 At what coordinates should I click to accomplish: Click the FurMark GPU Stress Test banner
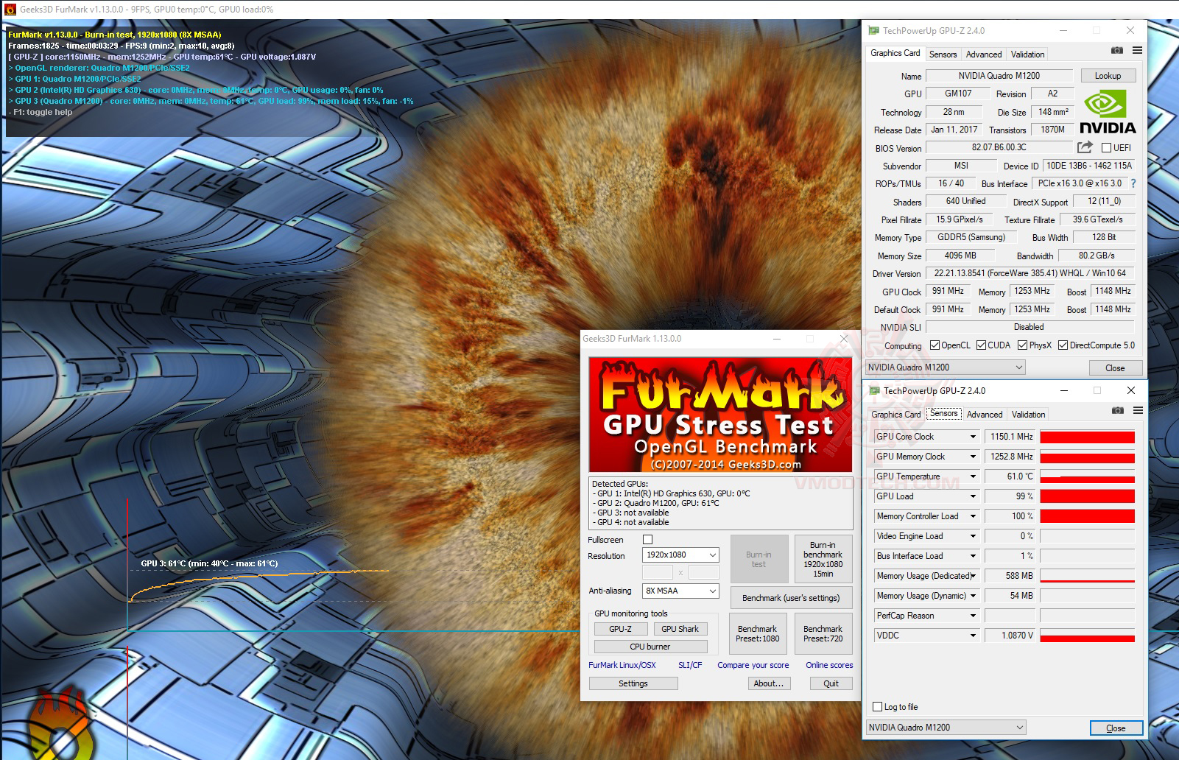point(720,415)
